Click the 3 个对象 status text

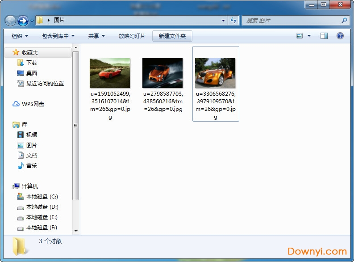click(50, 241)
